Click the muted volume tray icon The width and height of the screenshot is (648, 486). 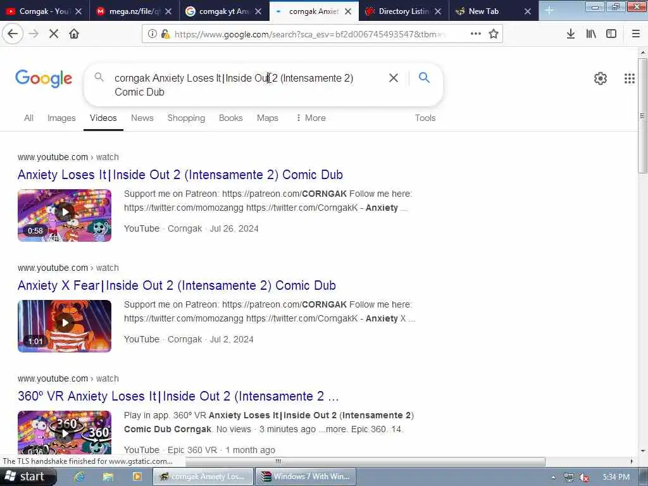point(583,477)
